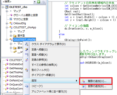This screenshot has width=117, height=95.
Task: Select グローバル関数と変数 tree item
Action: coord(26,15)
